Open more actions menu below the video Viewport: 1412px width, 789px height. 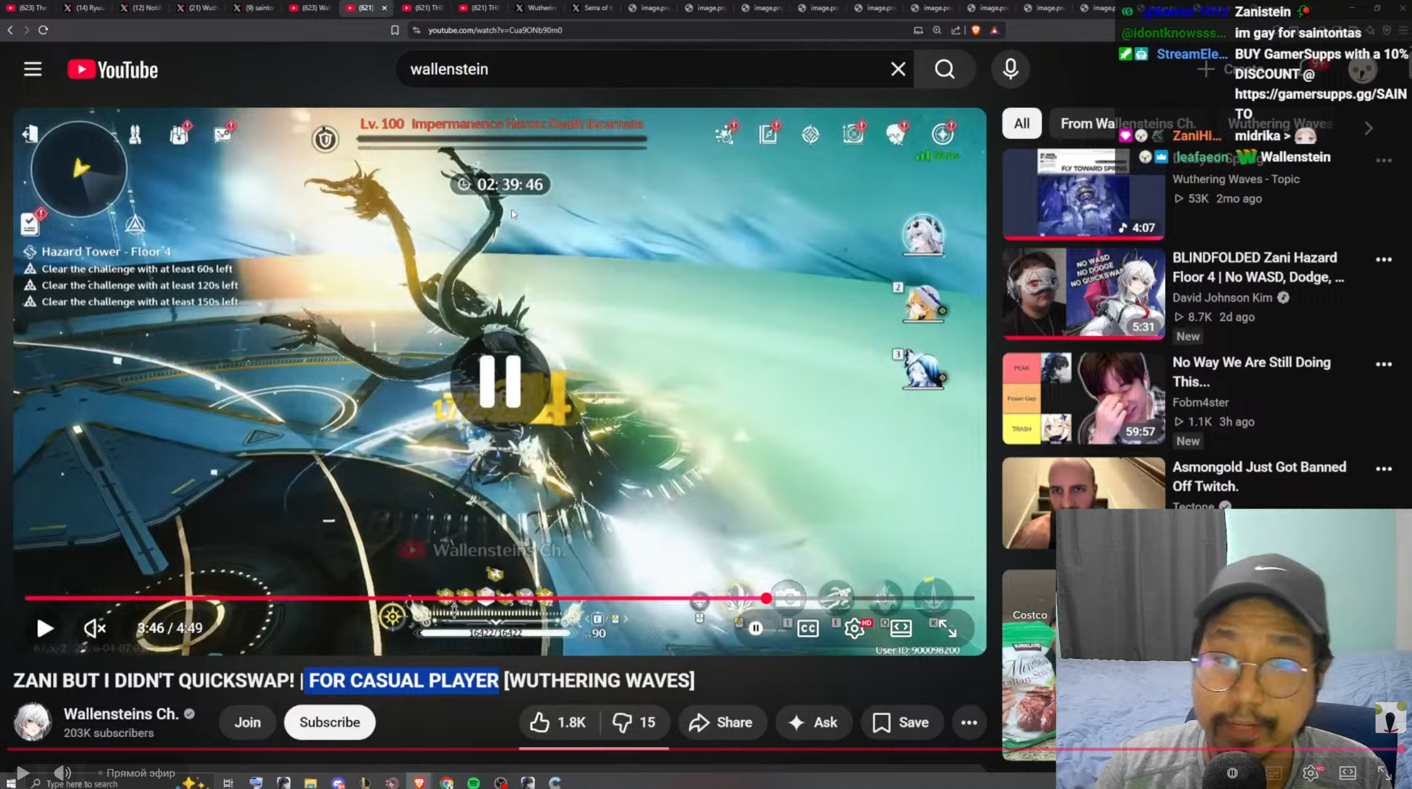click(x=969, y=722)
